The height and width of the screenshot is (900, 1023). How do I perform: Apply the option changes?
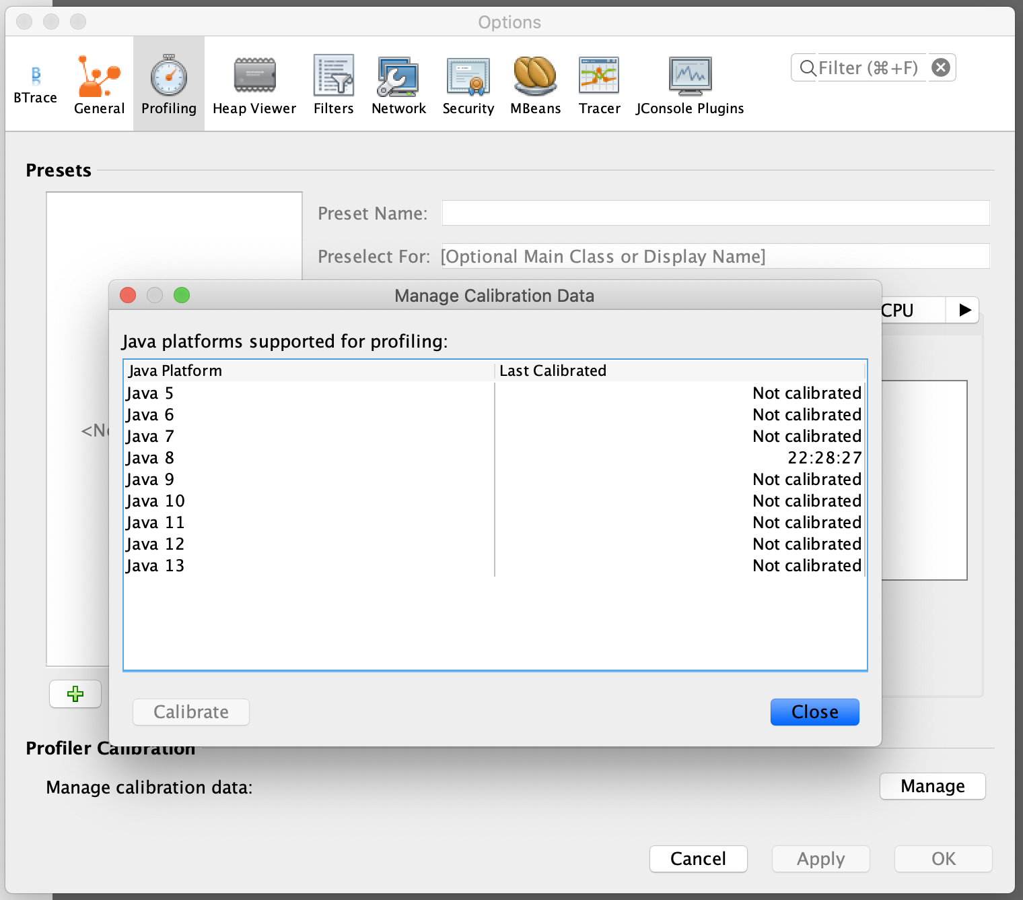click(820, 859)
